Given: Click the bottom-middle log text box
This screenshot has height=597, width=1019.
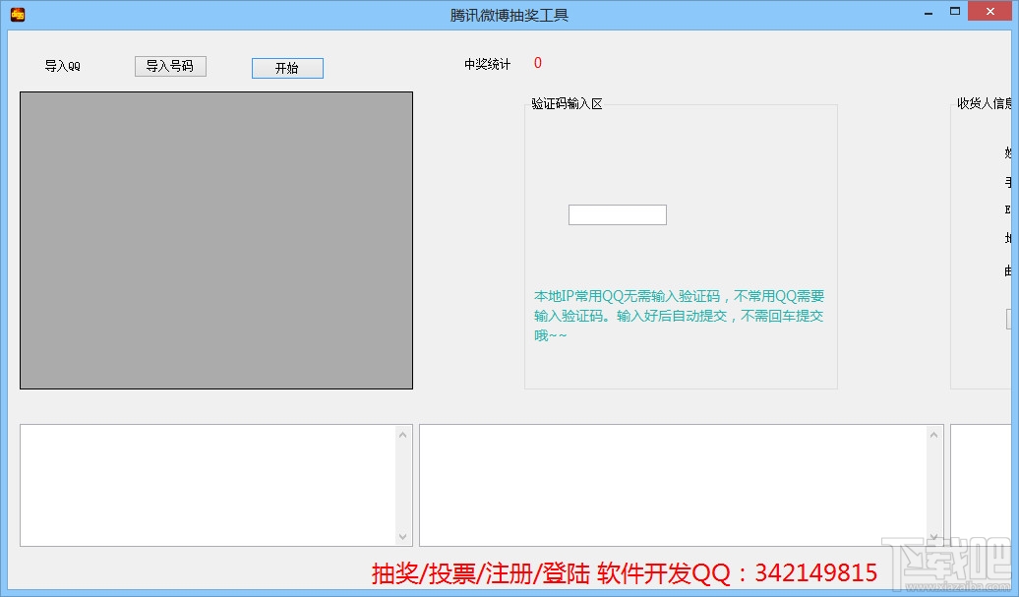Looking at the screenshot, I should pyautogui.click(x=681, y=485).
